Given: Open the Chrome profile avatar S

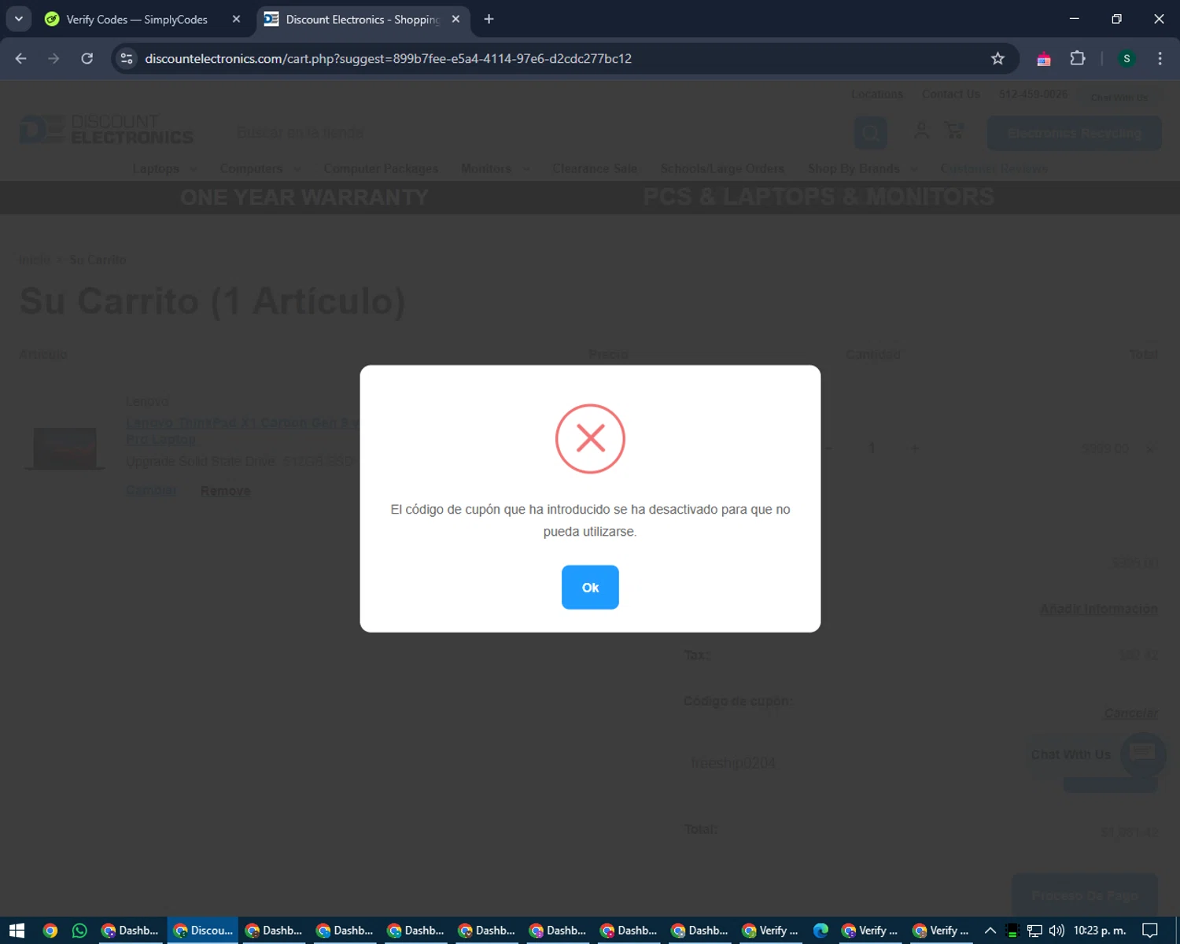Looking at the screenshot, I should (x=1127, y=58).
